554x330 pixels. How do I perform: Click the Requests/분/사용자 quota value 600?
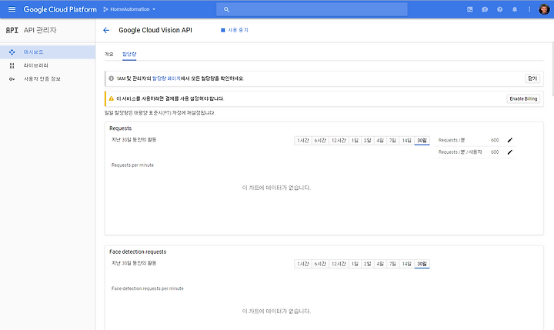point(495,152)
